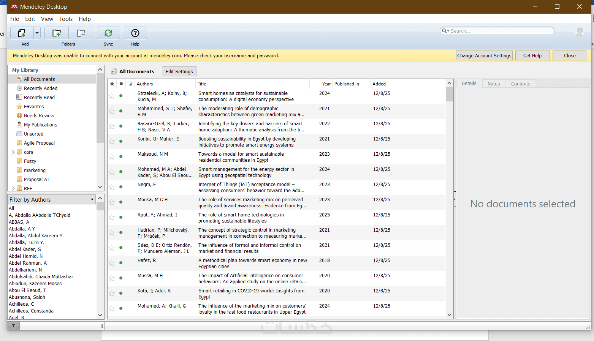Toggle read status dot for Negm, E paper
Viewport: 594px width, 341px height.
coord(121,187)
